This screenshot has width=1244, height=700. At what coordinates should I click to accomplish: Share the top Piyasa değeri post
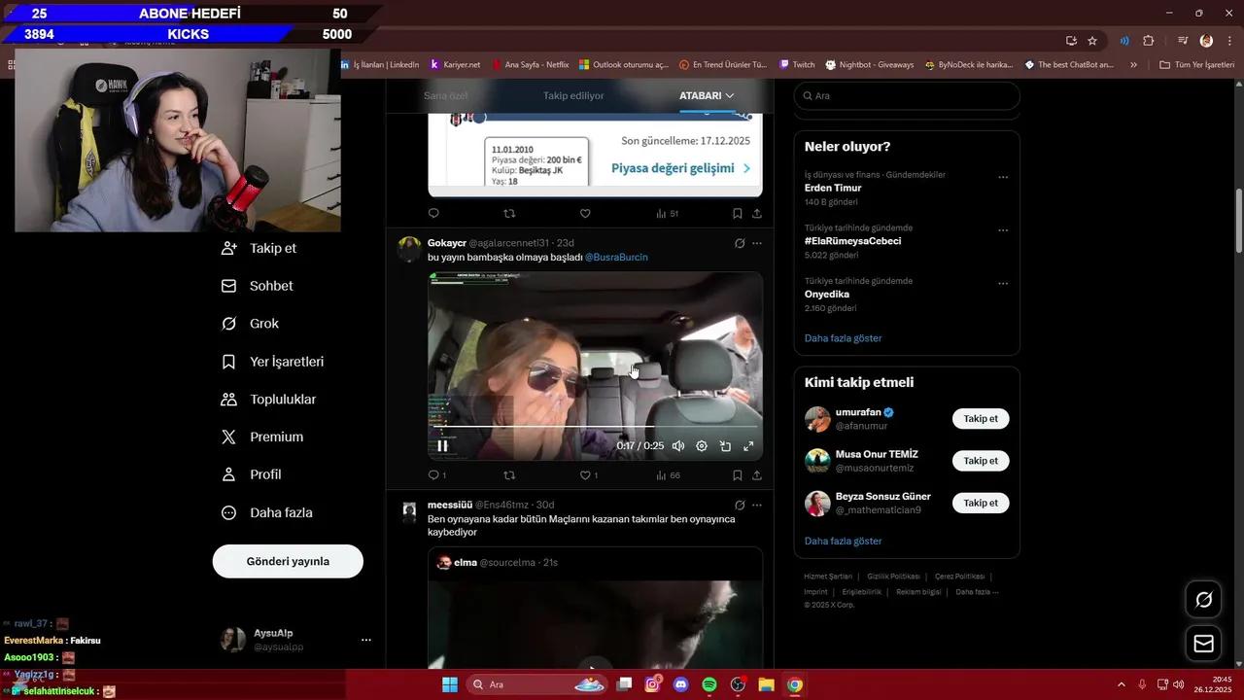point(757,213)
